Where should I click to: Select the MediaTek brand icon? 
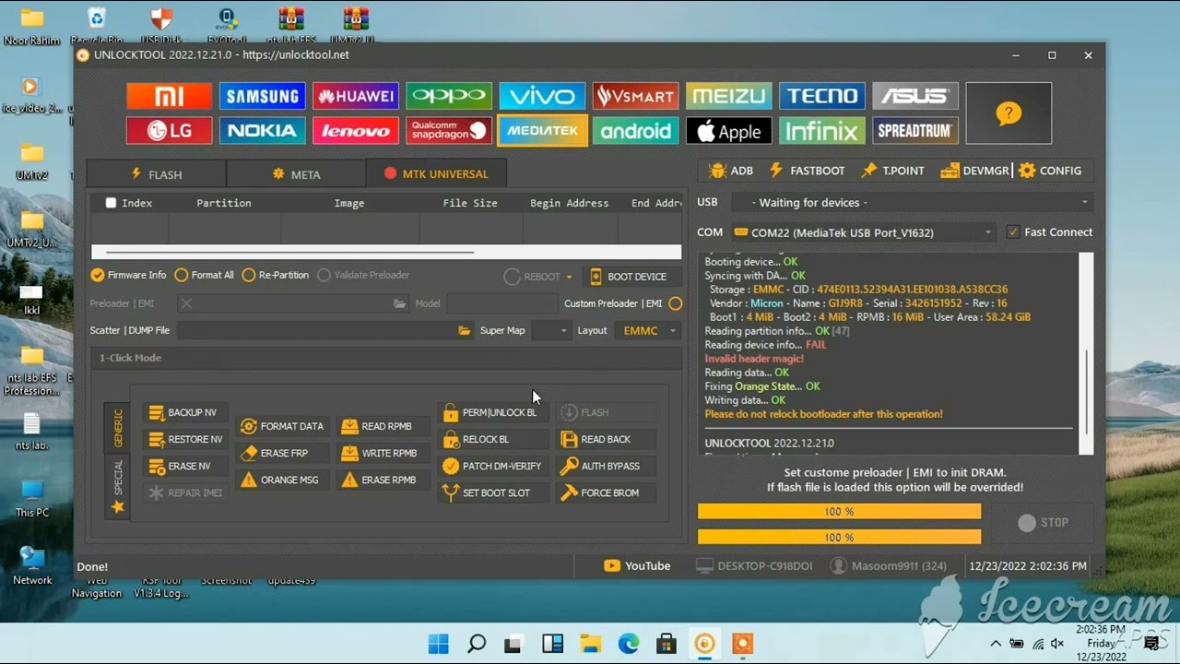[x=542, y=131]
